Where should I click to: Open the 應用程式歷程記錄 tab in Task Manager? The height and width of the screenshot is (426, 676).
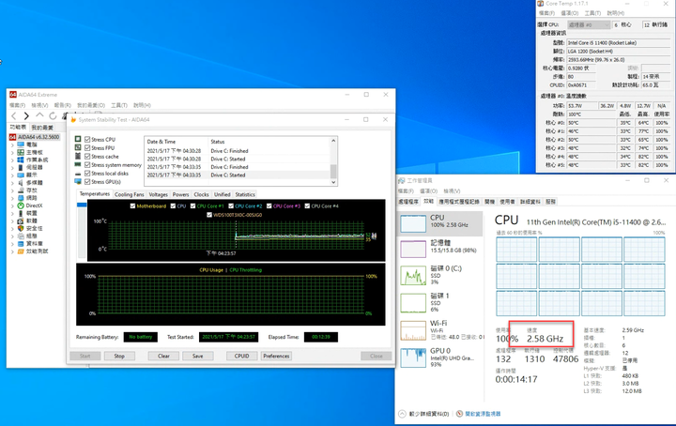pos(459,202)
